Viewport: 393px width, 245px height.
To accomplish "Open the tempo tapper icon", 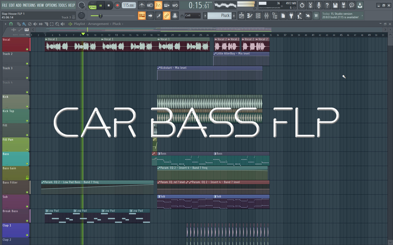I will 300,16.
